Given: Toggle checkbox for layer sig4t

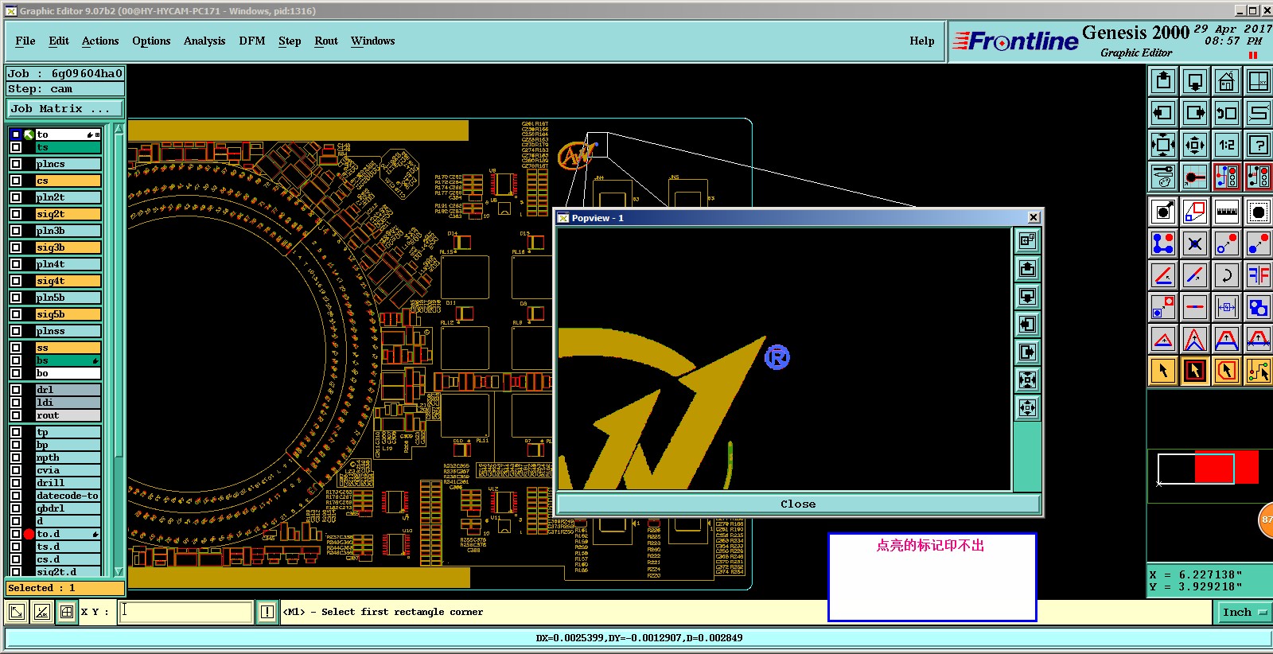Looking at the screenshot, I should [16, 281].
